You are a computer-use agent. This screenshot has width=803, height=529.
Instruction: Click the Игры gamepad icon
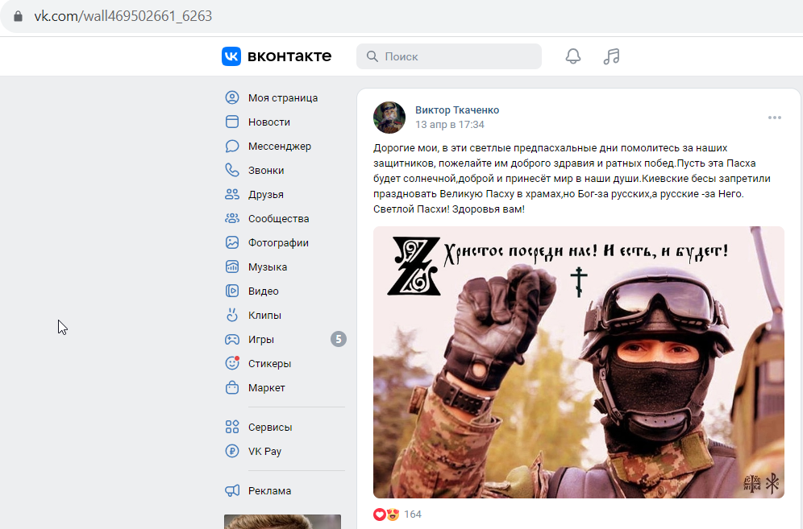tap(232, 339)
